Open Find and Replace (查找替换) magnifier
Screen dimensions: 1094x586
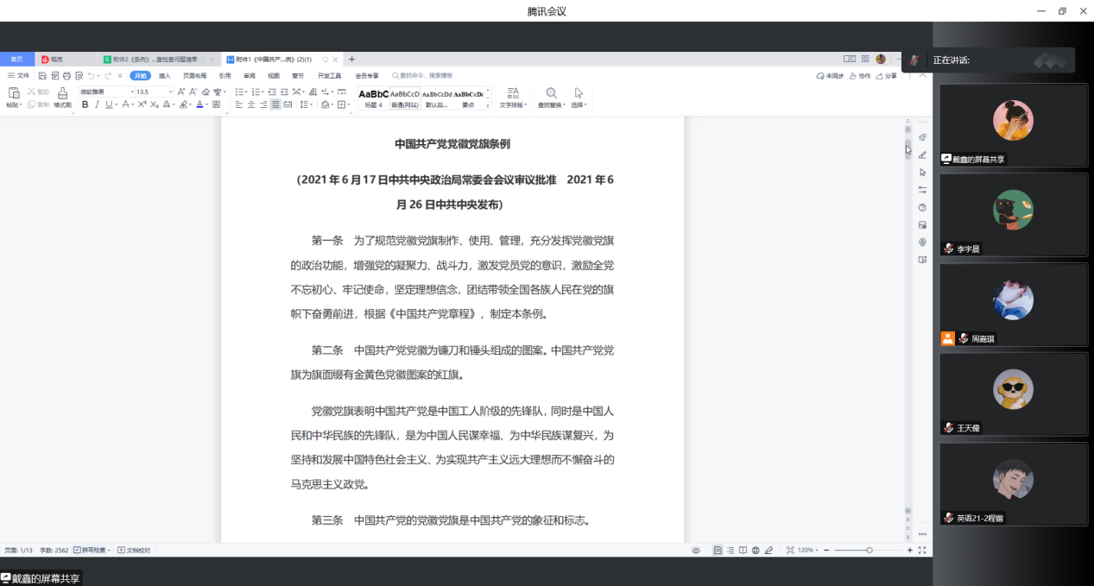pyautogui.click(x=551, y=93)
